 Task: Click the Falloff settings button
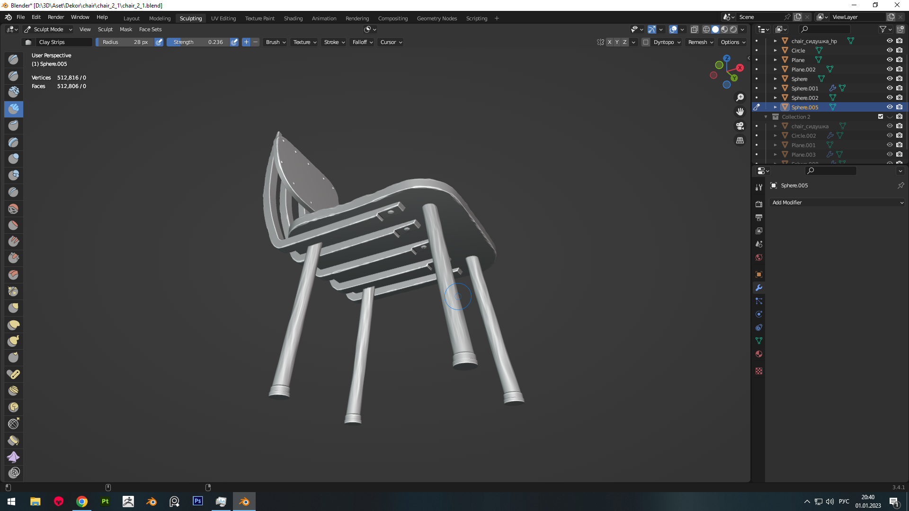pyautogui.click(x=363, y=42)
